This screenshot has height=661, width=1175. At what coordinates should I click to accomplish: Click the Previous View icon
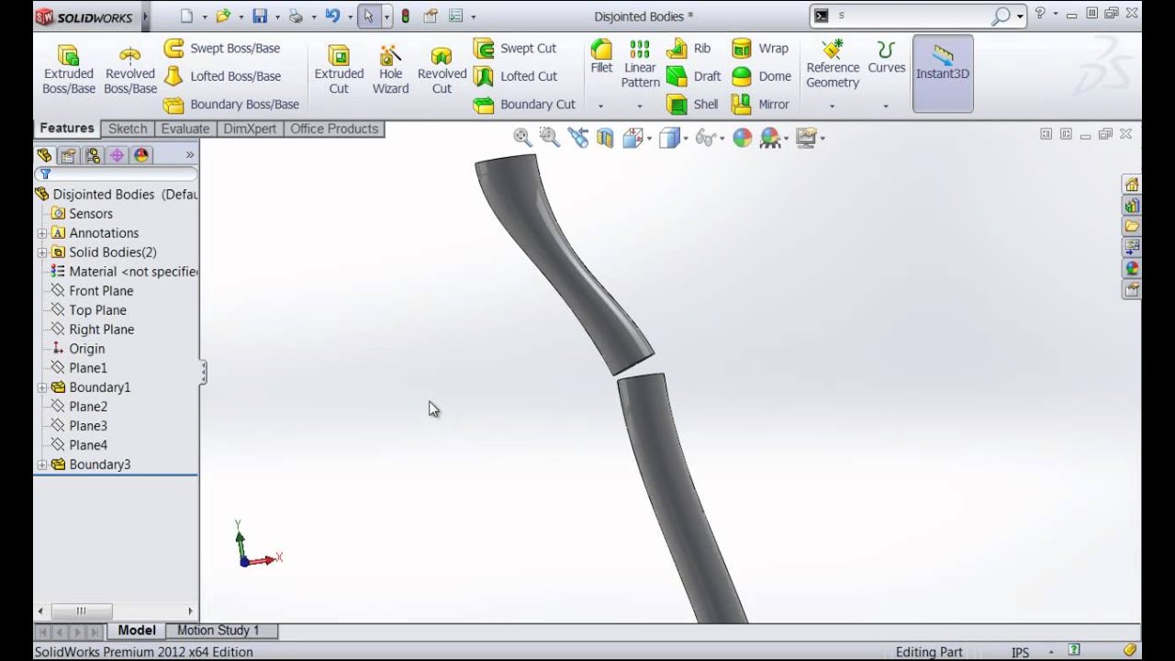tap(577, 138)
